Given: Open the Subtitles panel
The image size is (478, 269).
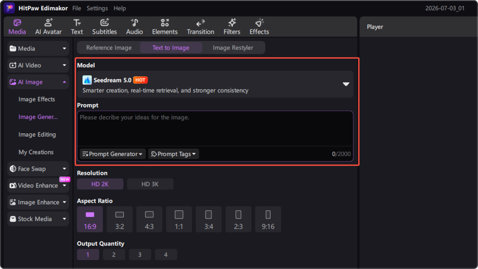Looking at the screenshot, I should (x=104, y=27).
